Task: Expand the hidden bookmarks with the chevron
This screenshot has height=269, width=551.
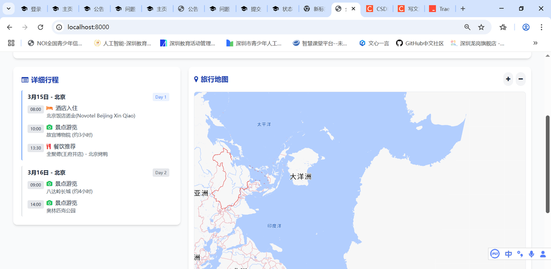Action: (x=536, y=43)
